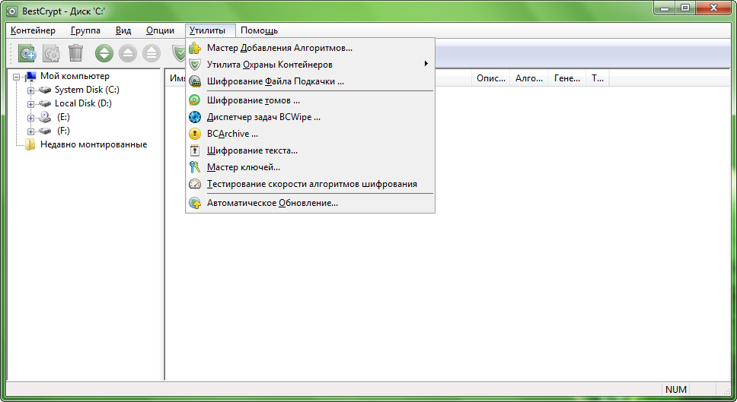Click the System Disk (C:) drive icon
Image resolution: width=737 pixels, height=402 pixels.
tap(45, 90)
